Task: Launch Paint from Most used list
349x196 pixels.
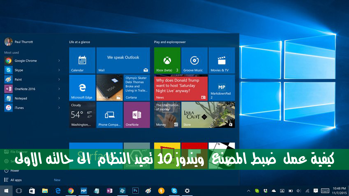Action: [x=32, y=79]
